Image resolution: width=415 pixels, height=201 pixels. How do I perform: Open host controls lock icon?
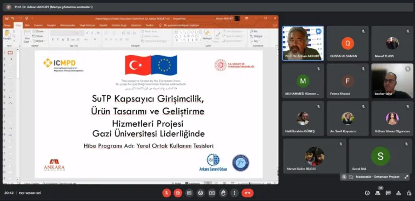tap(409, 193)
